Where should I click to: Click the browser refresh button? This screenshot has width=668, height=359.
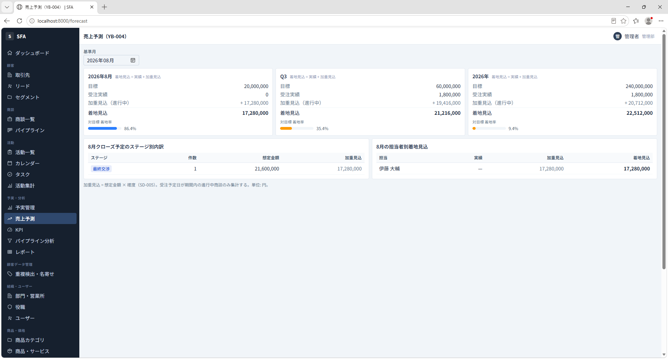[x=19, y=21]
